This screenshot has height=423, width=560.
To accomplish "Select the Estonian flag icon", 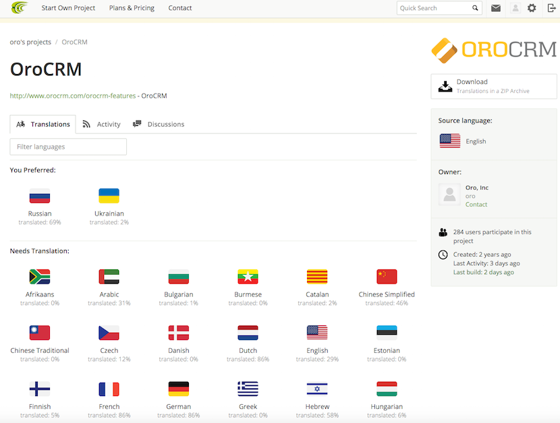I will click(x=387, y=333).
